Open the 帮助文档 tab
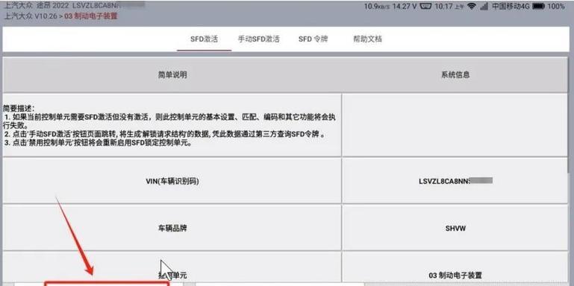Screen dimensions: 574x286 367,39
